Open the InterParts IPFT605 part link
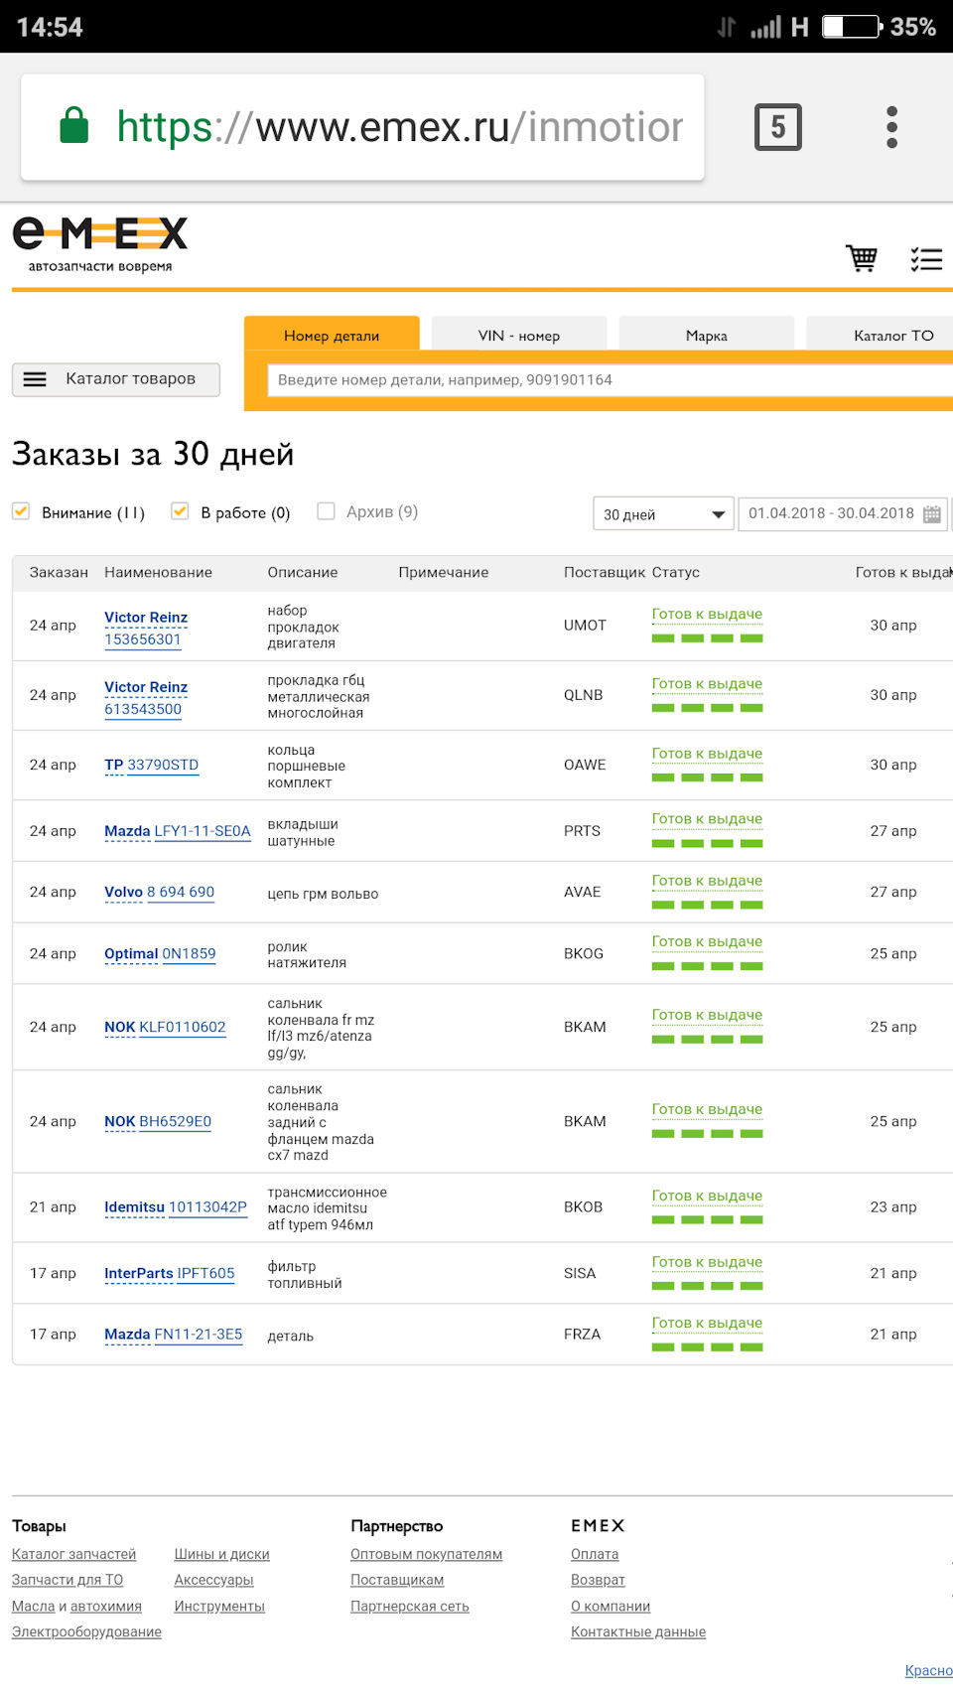Viewport: 953px width, 1695px height. [x=170, y=1273]
